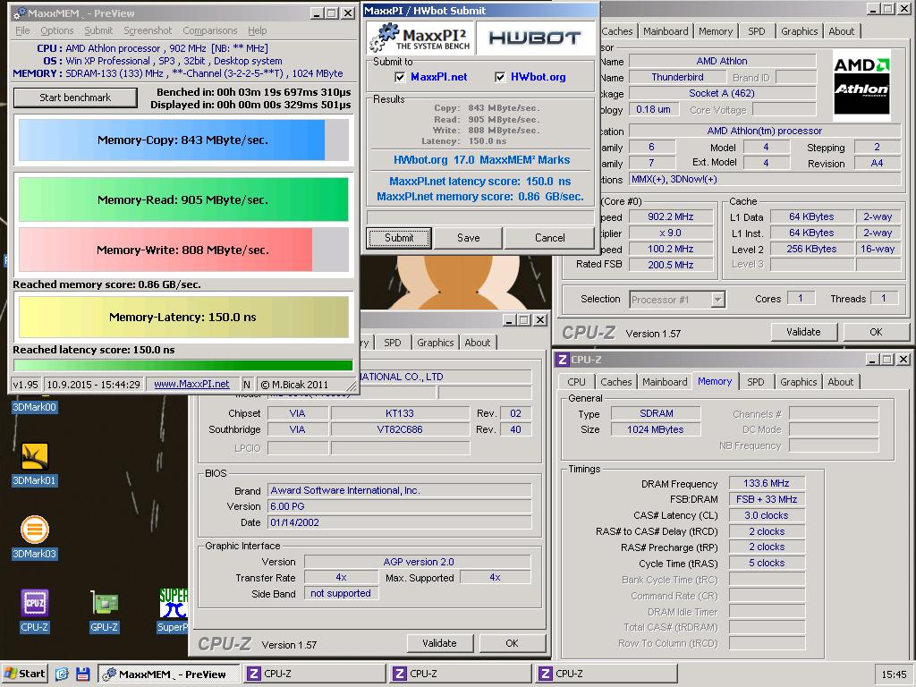Open the File menu in MaxxMEM

(x=22, y=30)
